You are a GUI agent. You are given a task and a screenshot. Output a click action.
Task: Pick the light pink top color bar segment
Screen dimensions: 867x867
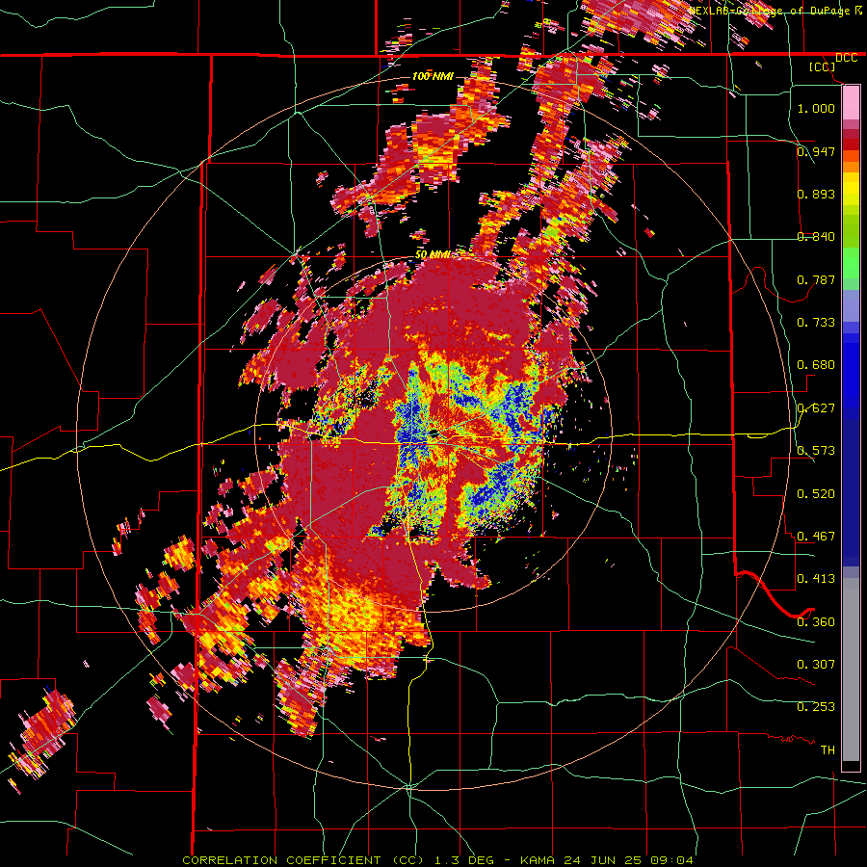pos(851,102)
